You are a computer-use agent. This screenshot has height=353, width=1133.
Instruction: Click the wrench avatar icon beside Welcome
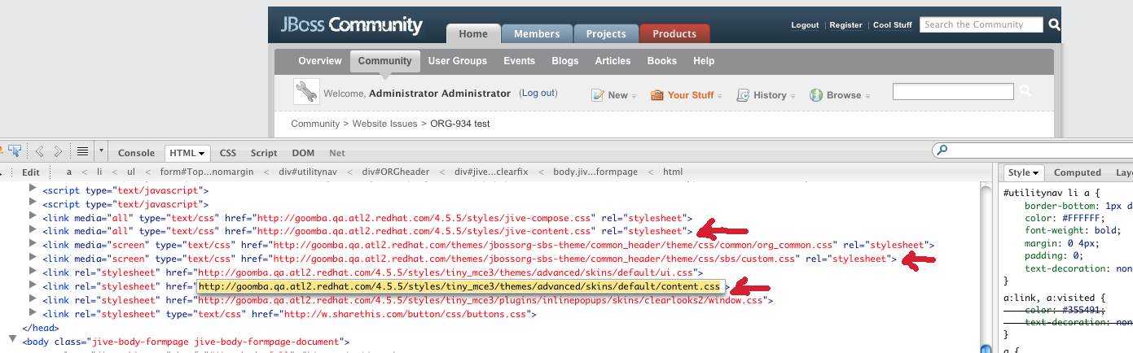[307, 92]
